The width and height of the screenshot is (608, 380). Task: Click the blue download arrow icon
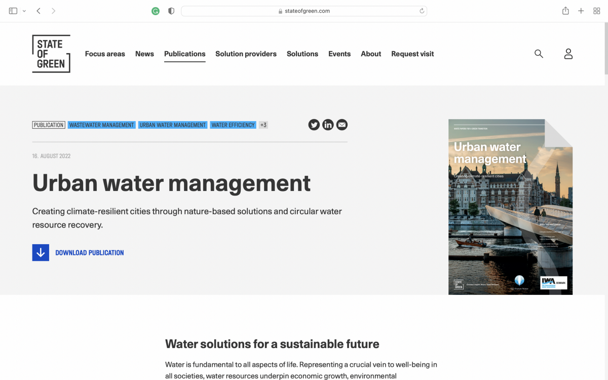[41, 252]
